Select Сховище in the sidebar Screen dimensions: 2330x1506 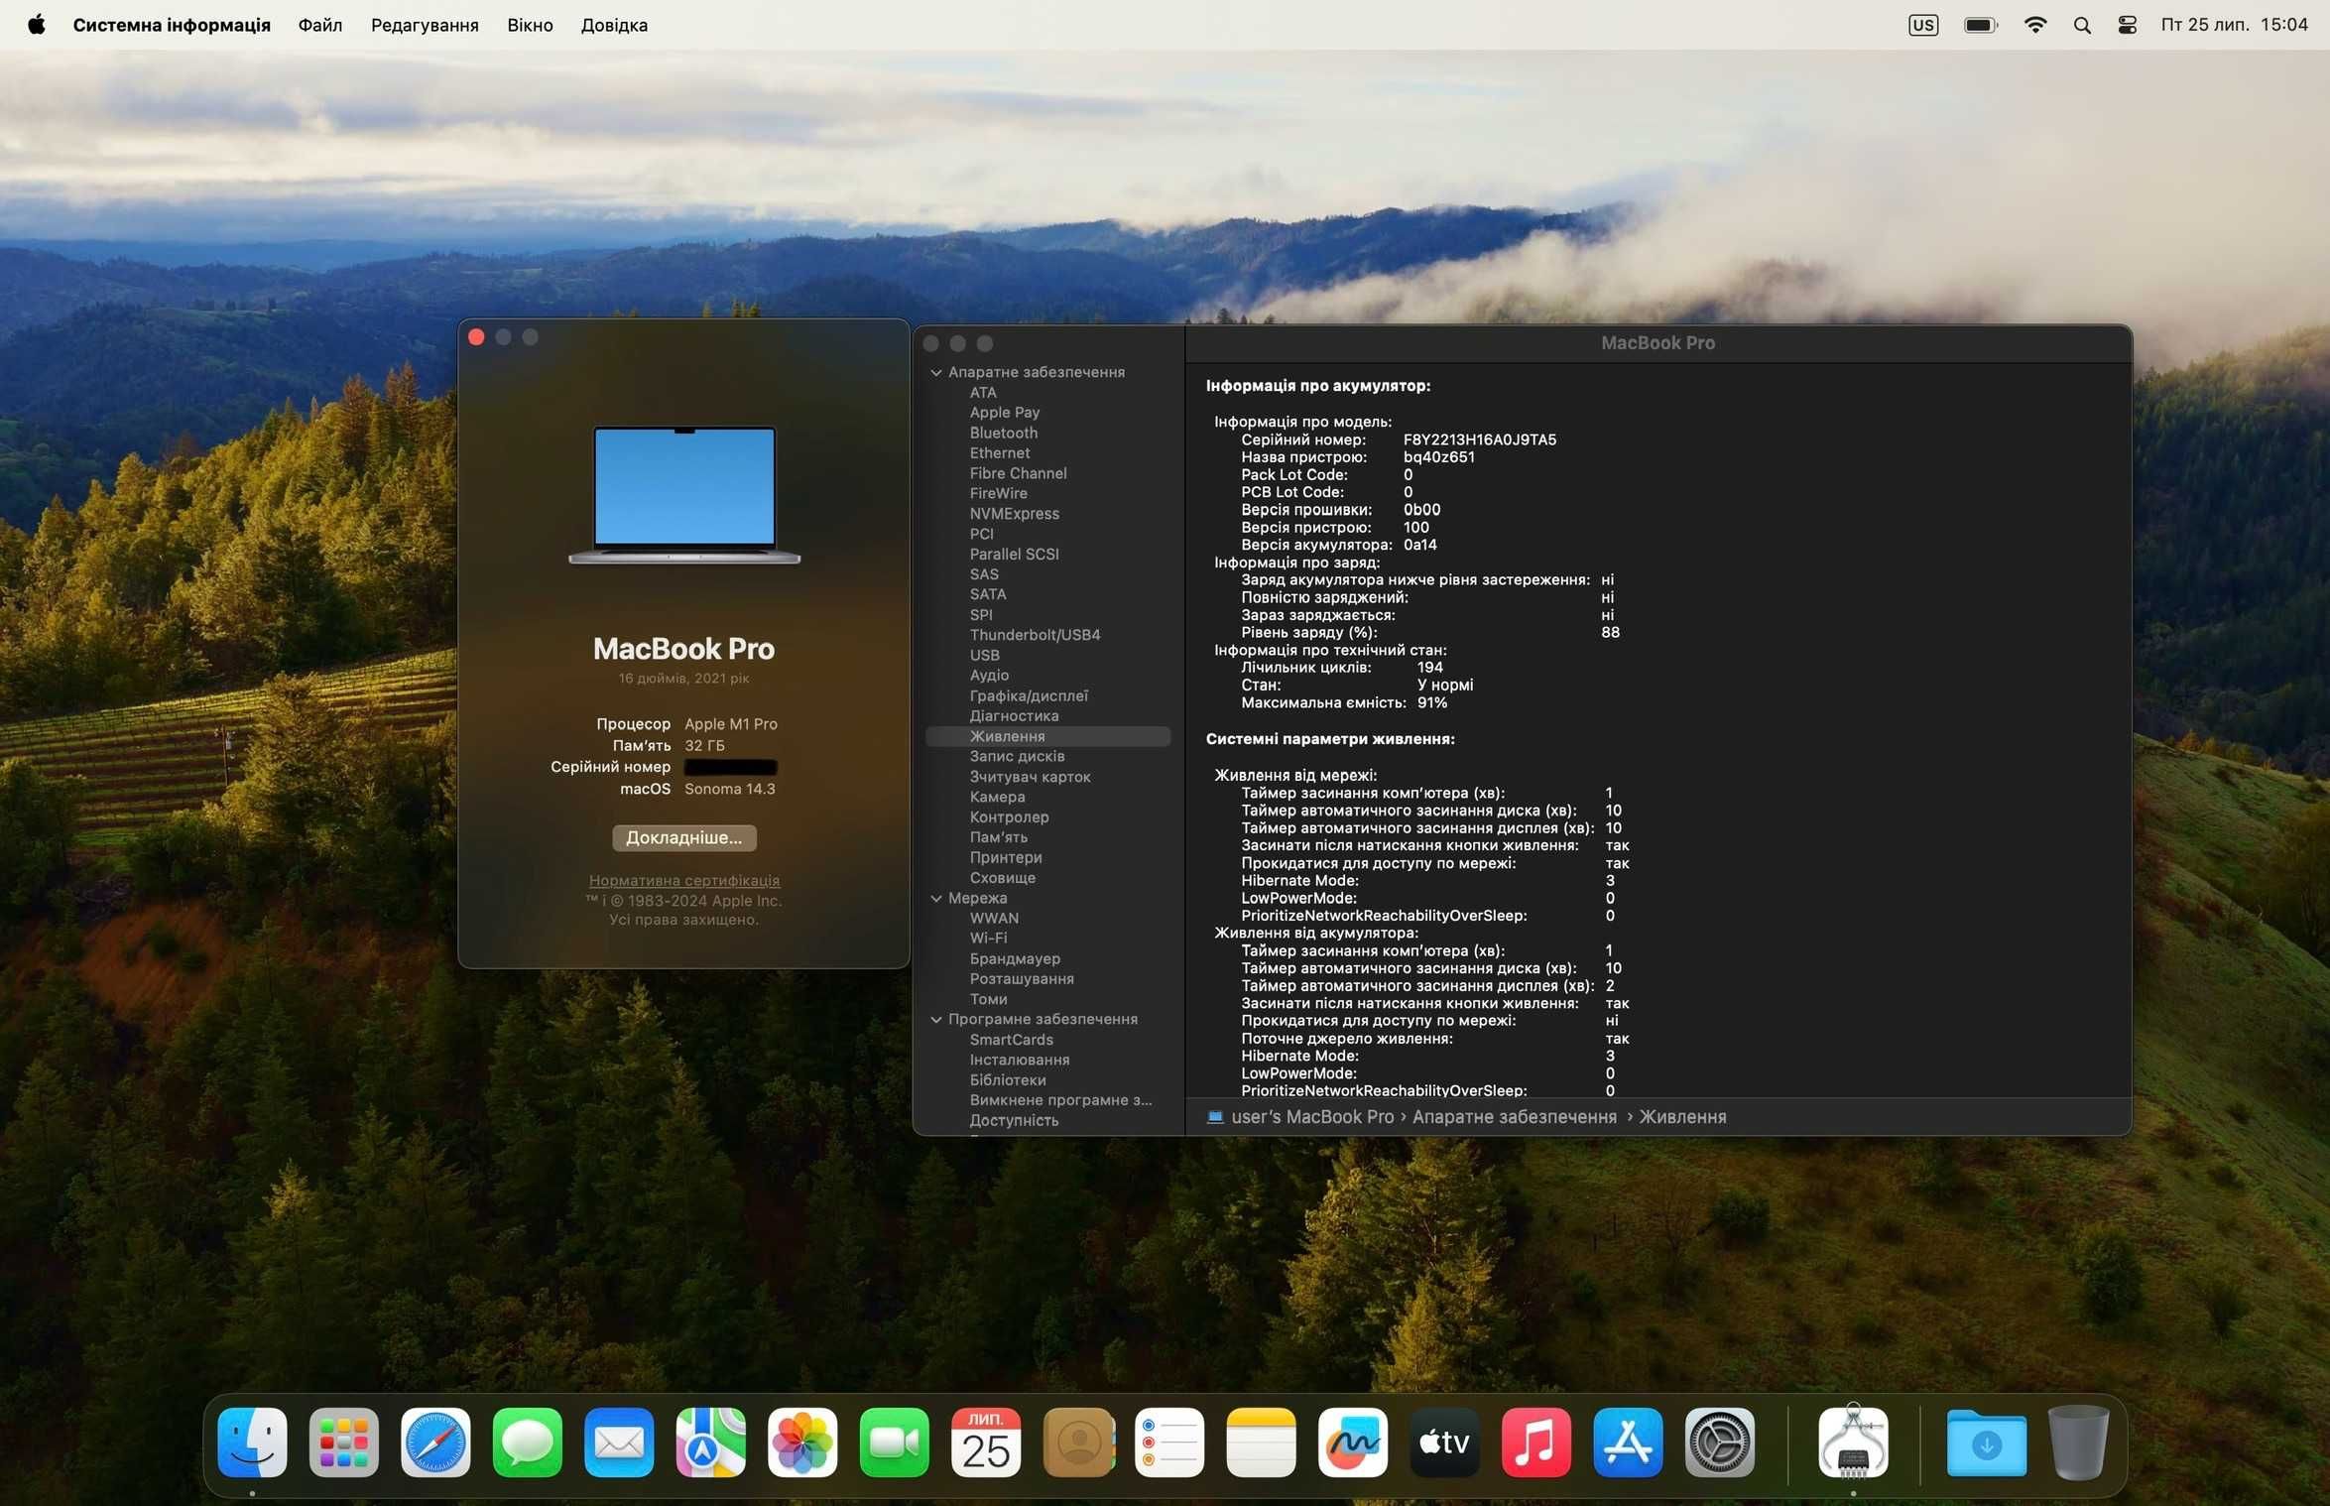click(x=1002, y=878)
